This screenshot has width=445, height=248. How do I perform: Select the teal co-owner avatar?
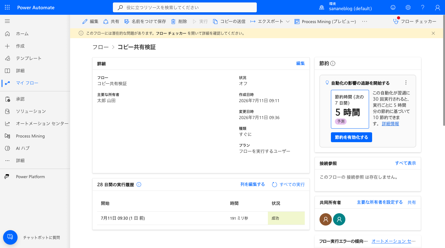tap(339, 219)
